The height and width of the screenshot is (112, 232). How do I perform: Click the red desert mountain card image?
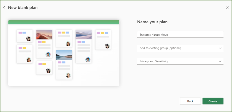click(44, 35)
